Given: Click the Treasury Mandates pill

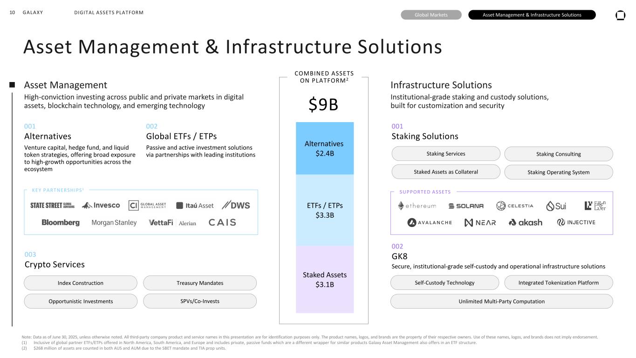Looking at the screenshot, I should click(200, 283).
